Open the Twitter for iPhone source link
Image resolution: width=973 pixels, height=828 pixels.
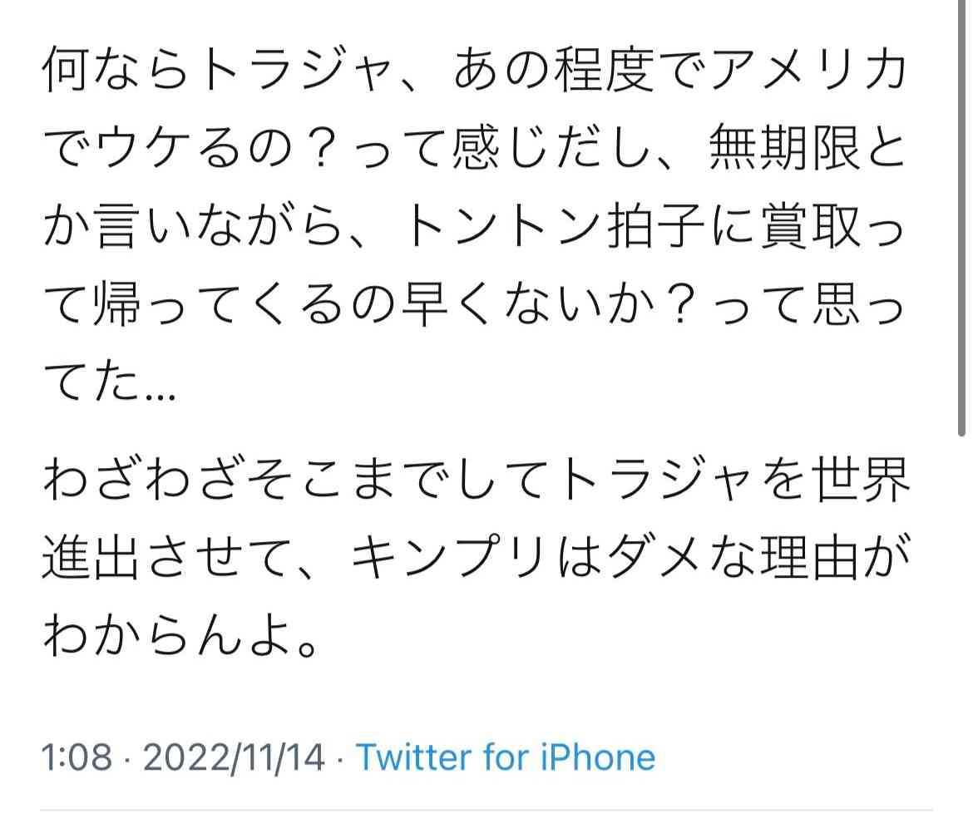tap(505, 757)
